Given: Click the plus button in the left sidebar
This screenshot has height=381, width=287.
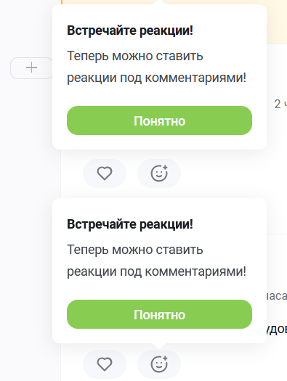Looking at the screenshot, I should 31,68.
